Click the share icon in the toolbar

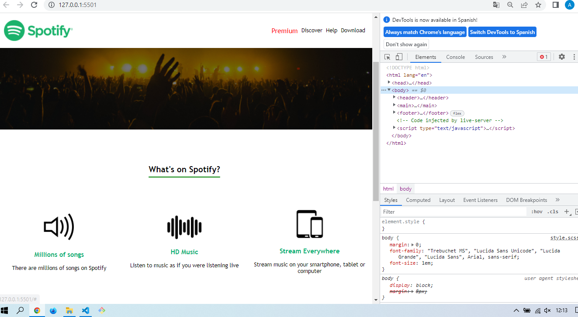point(524,5)
